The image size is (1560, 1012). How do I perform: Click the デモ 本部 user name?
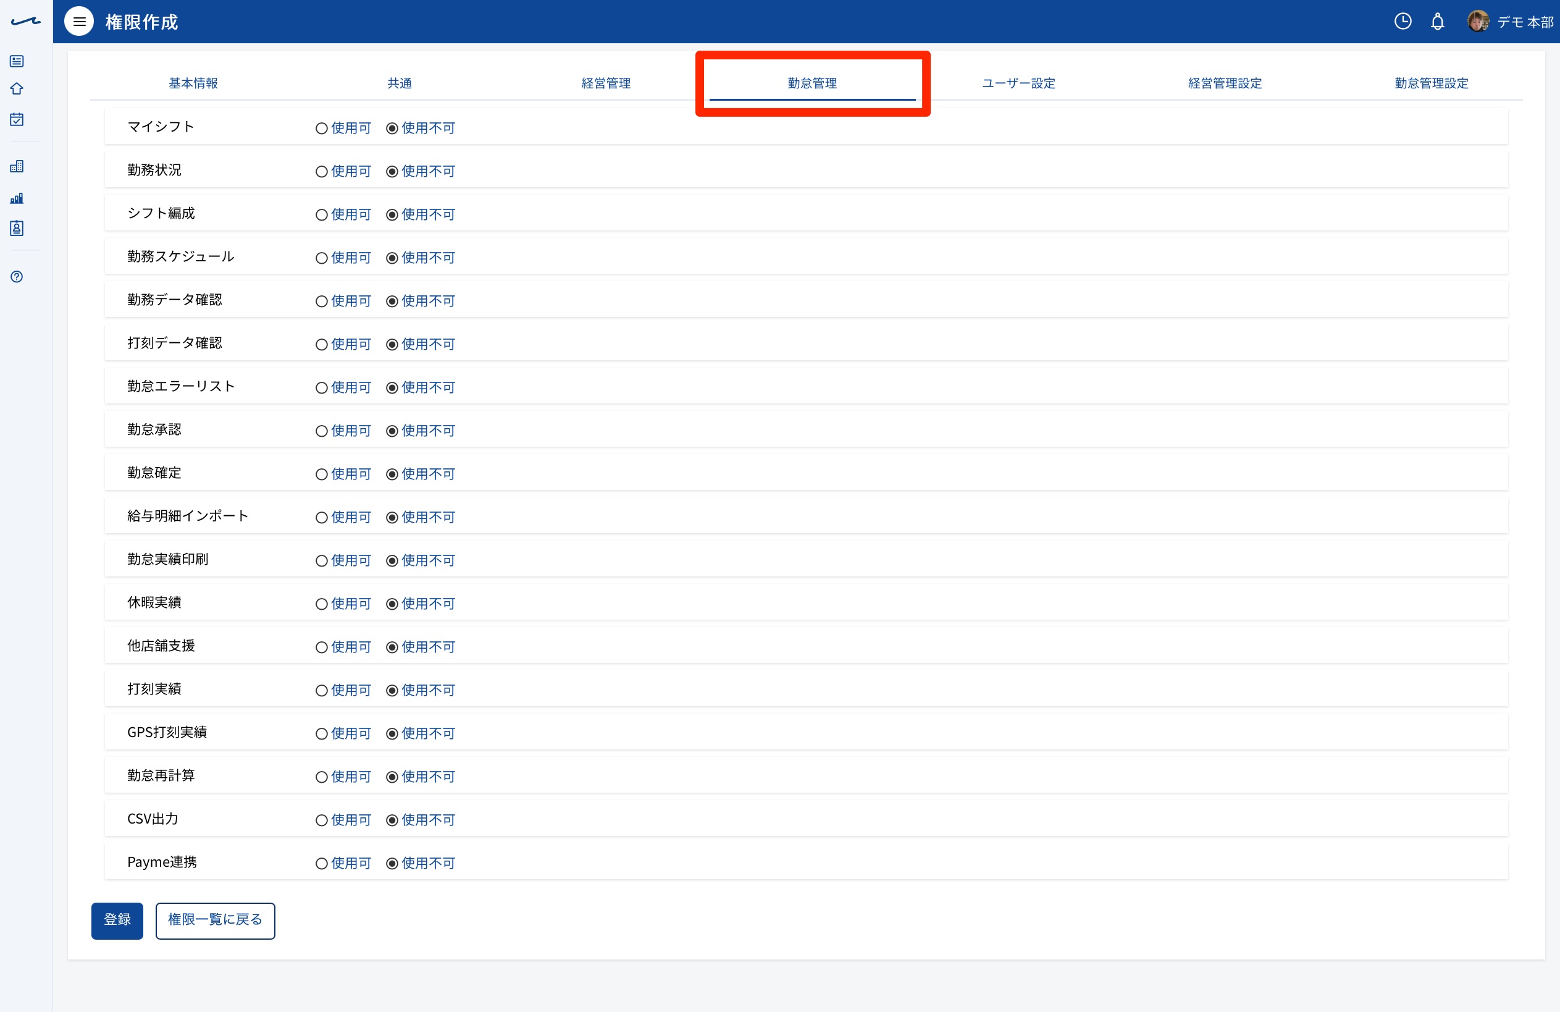[1525, 22]
